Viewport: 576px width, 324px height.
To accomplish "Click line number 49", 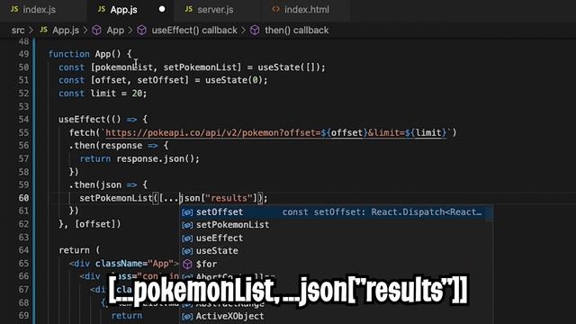I will [23, 54].
